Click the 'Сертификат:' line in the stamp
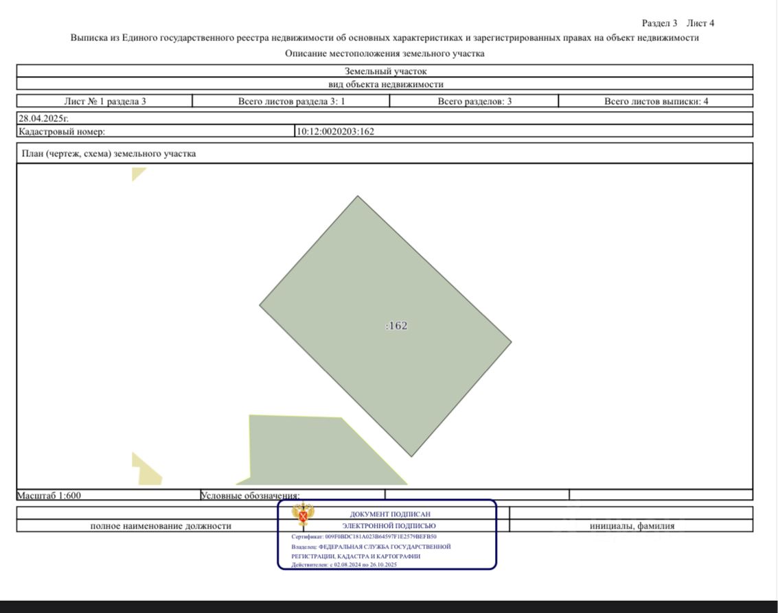The height and width of the screenshot is (613, 778). [364, 537]
